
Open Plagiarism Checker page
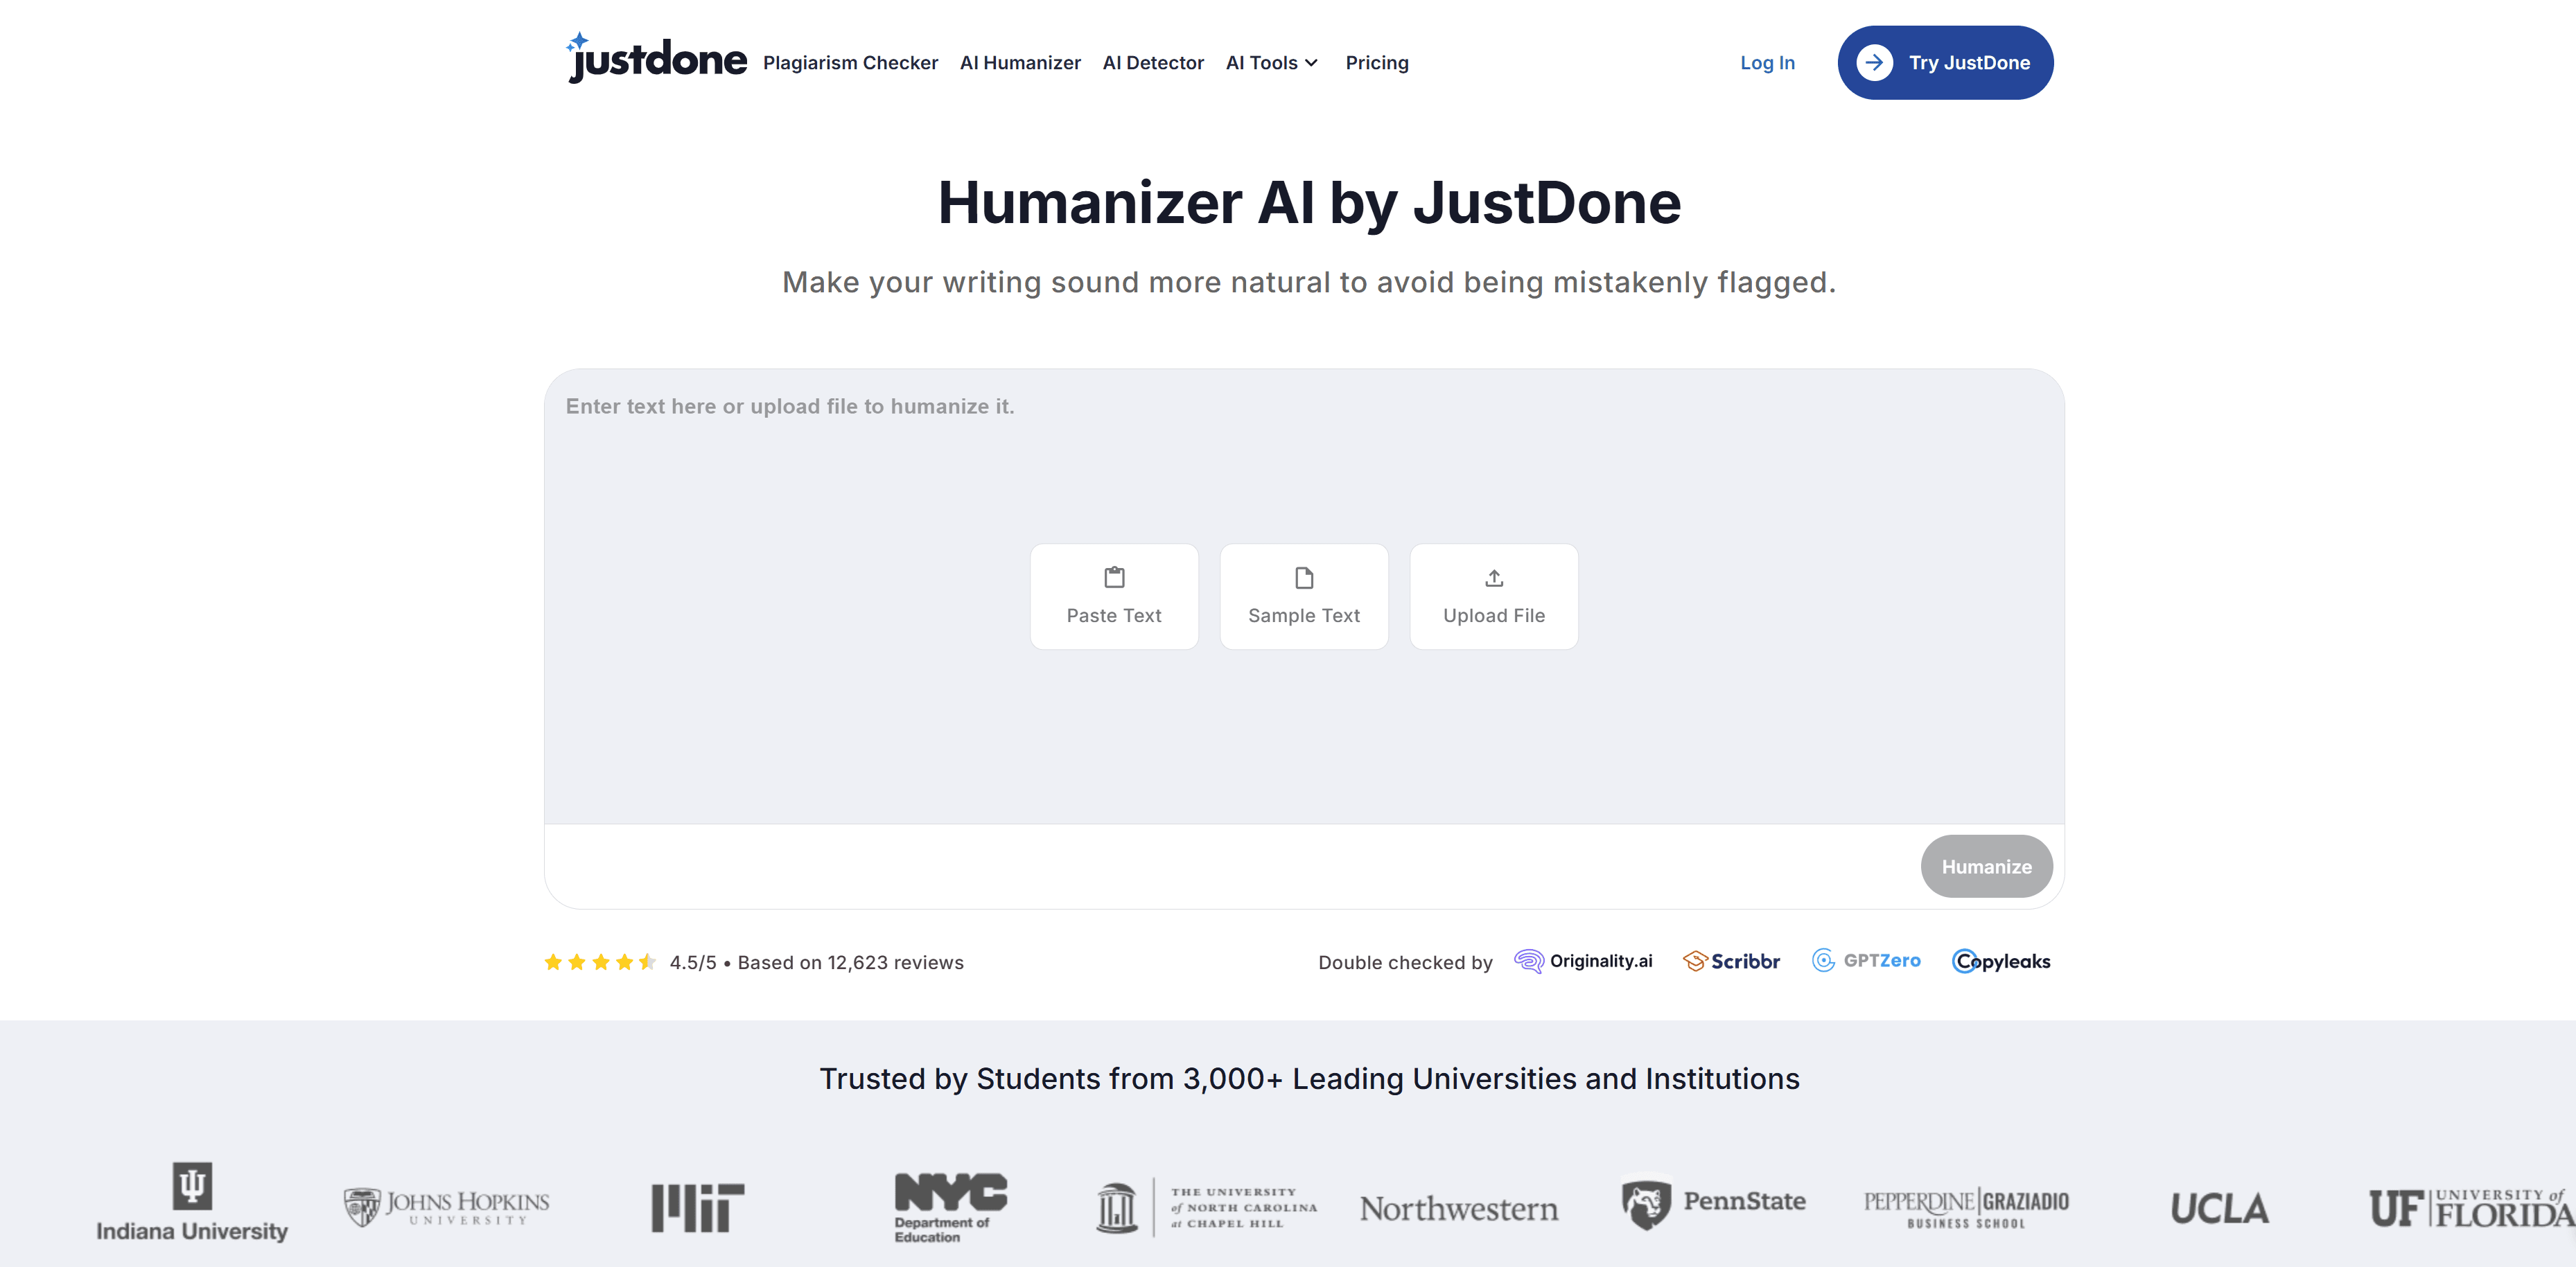850,63
